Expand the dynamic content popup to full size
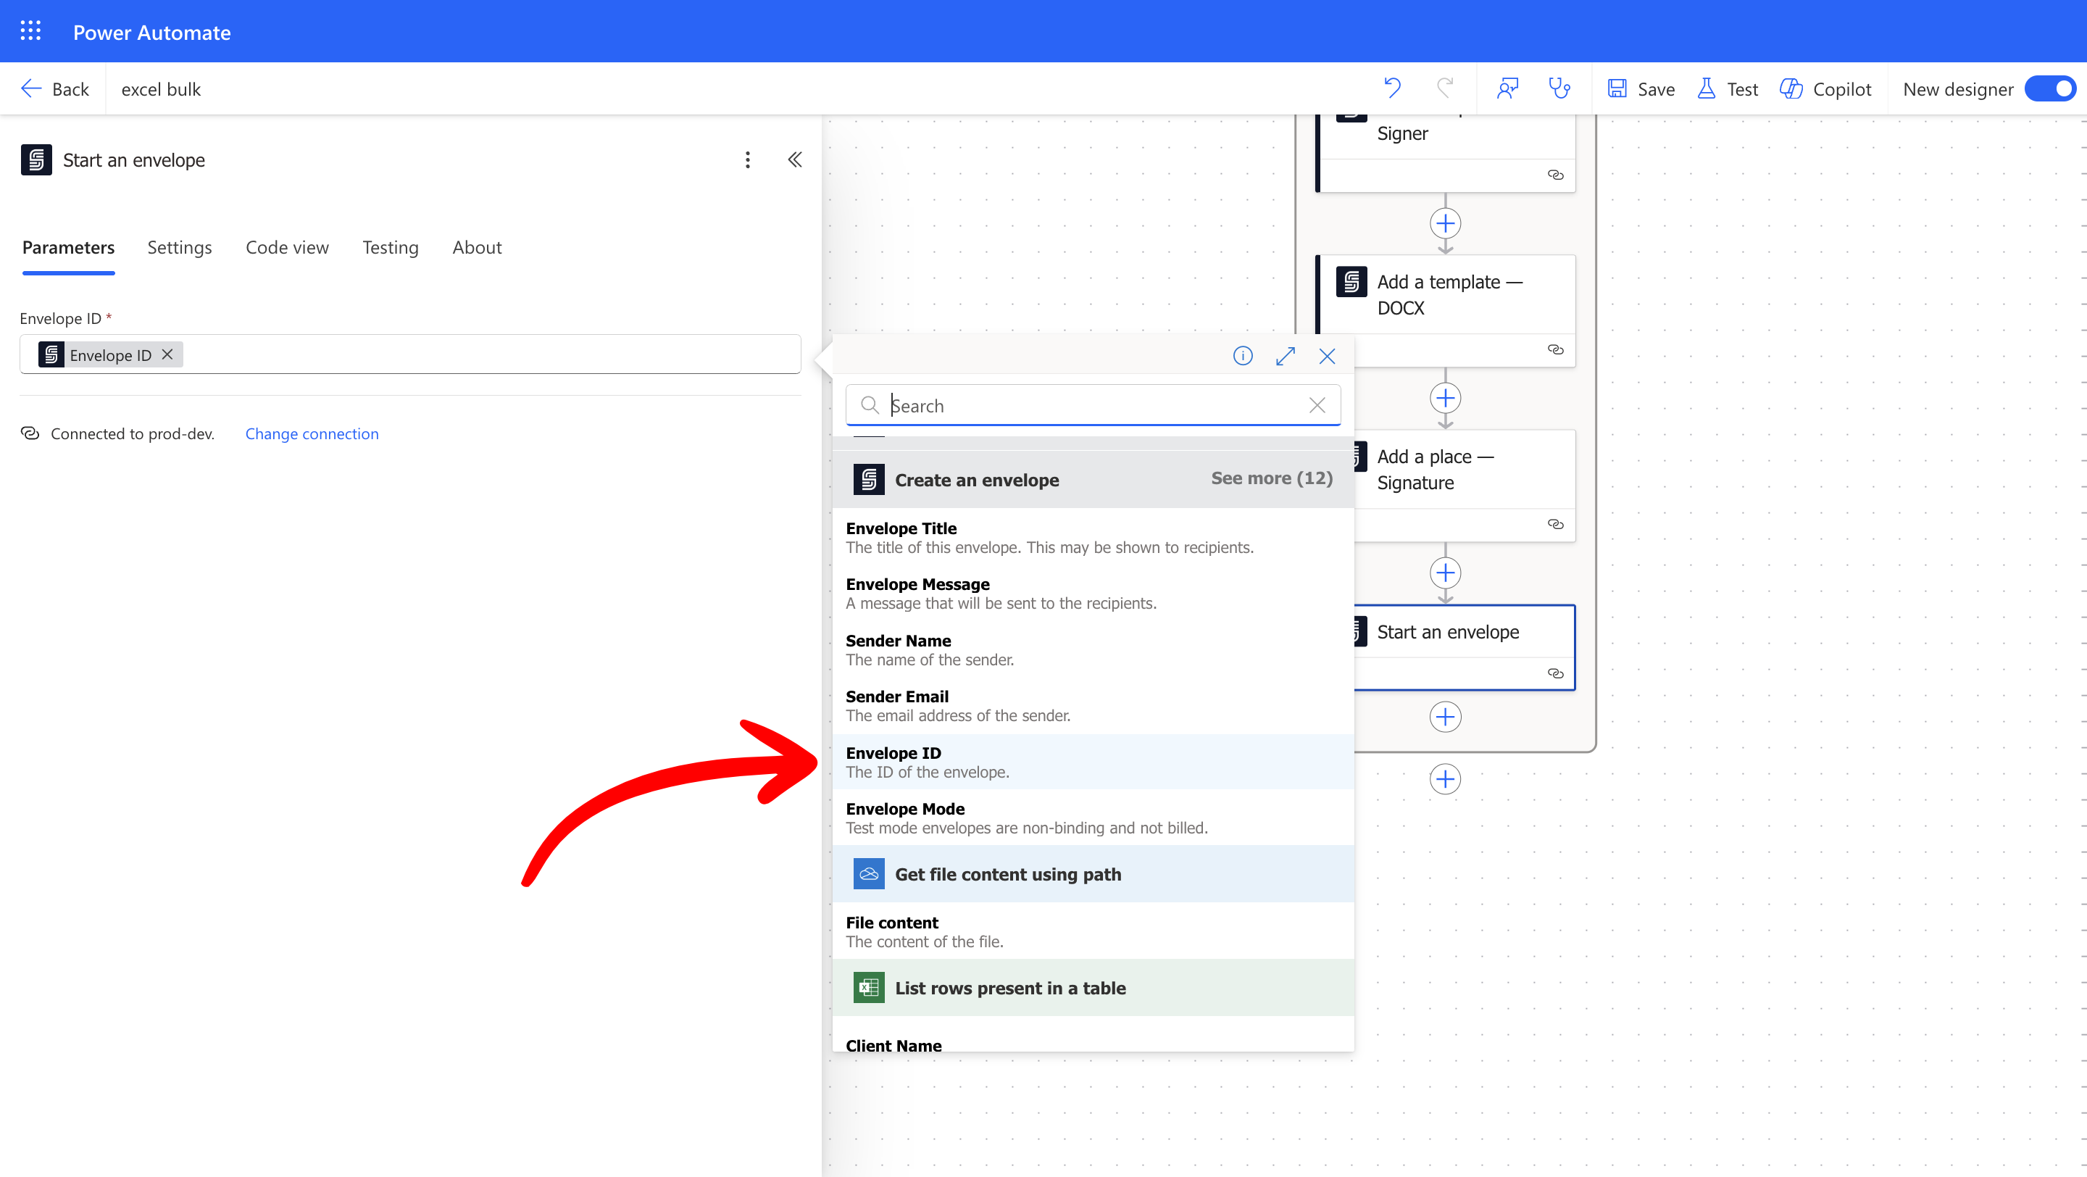 1285,357
